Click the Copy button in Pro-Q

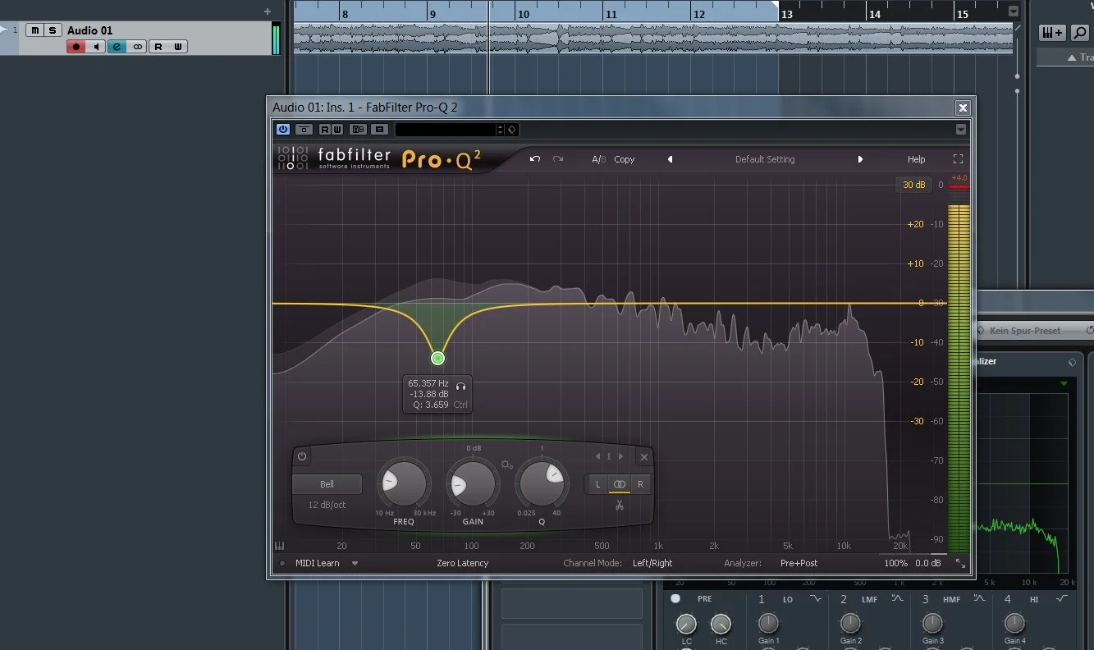click(x=625, y=159)
